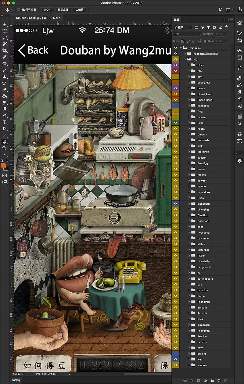This screenshot has width=244, height=384.
Task: Toggle visibility of the window group
Action: click(175, 365)
